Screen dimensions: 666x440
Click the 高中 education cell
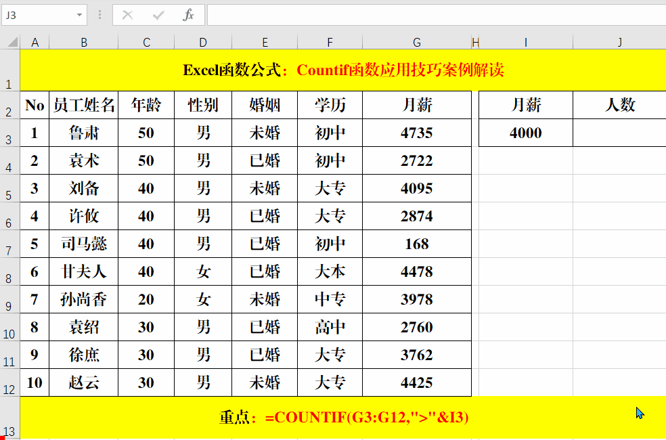(330, 327)
